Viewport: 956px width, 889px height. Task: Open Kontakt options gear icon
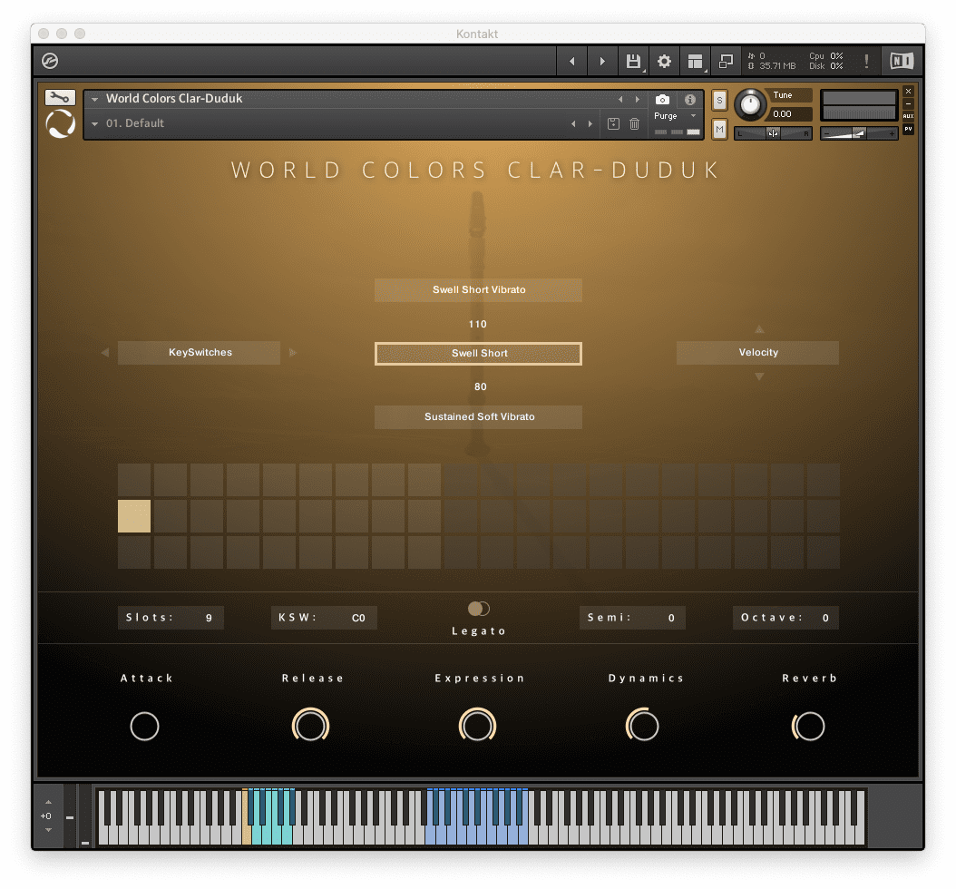[x=664, y=61]
